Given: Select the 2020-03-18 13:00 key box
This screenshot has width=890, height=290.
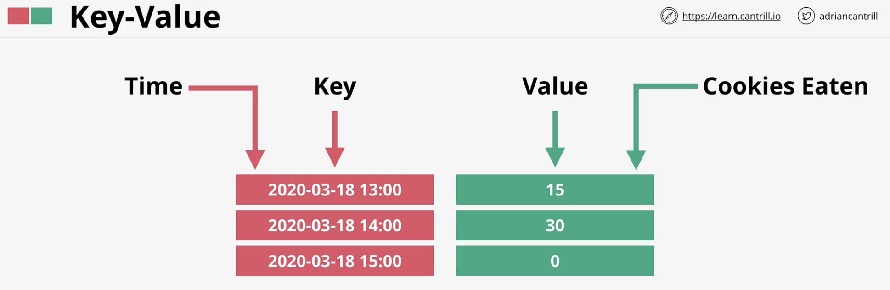Looking at the screenshot, I should click(x=335, y=190).
